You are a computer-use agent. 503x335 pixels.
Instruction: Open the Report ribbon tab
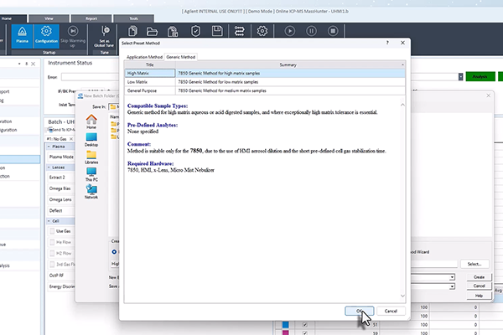point(91,18)
